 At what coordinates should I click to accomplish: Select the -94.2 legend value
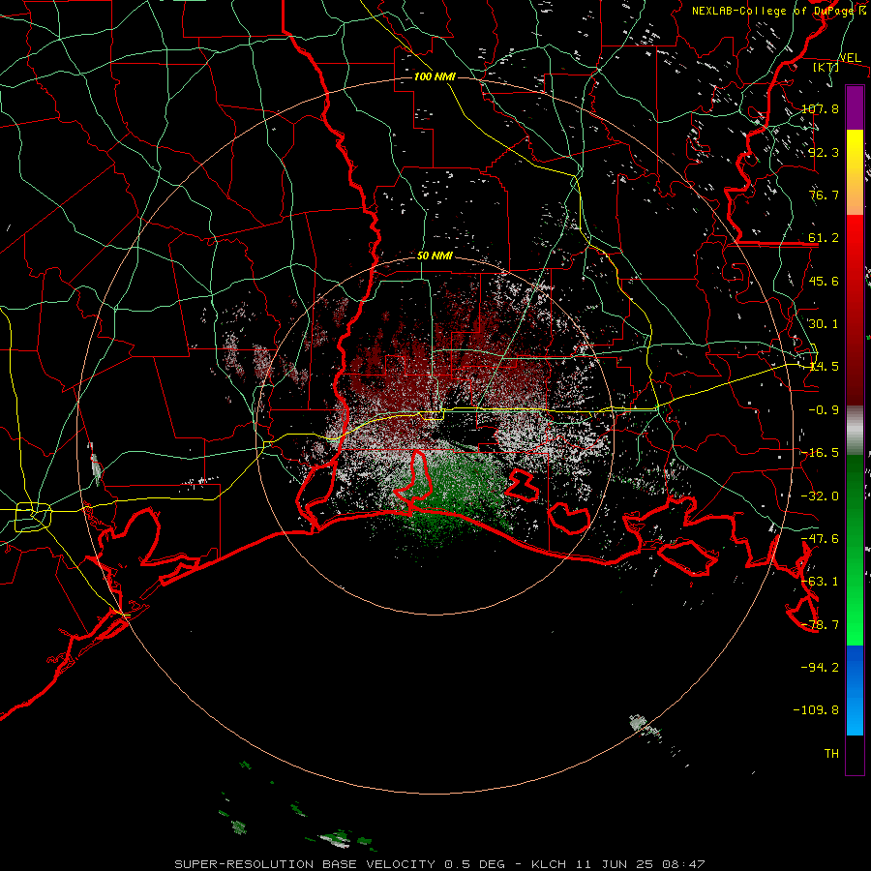820,667
